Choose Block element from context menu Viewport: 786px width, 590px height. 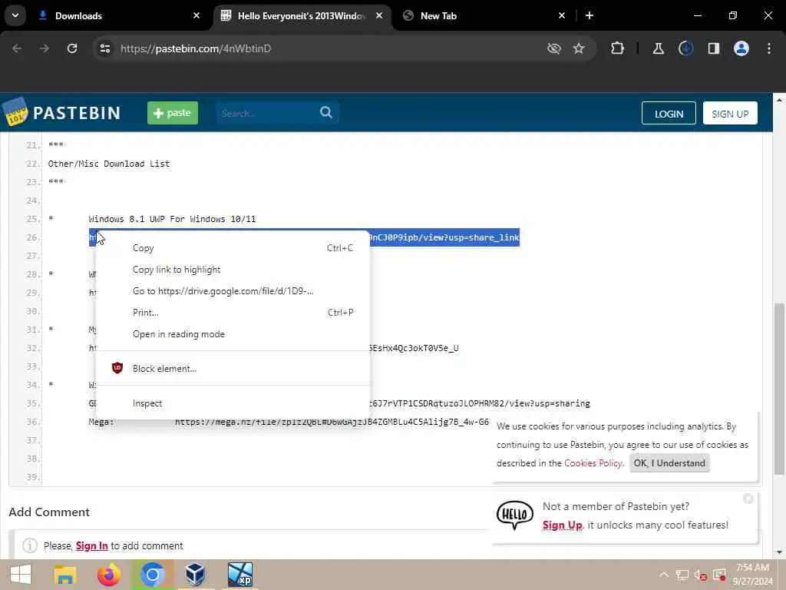click(233, 368)
